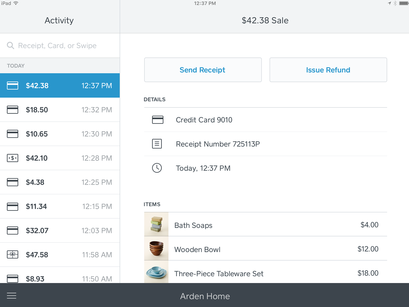This screenshot has width=409, height=307.
Task: Click the cash icon on $42.10 sale
Action: (12, 158)
